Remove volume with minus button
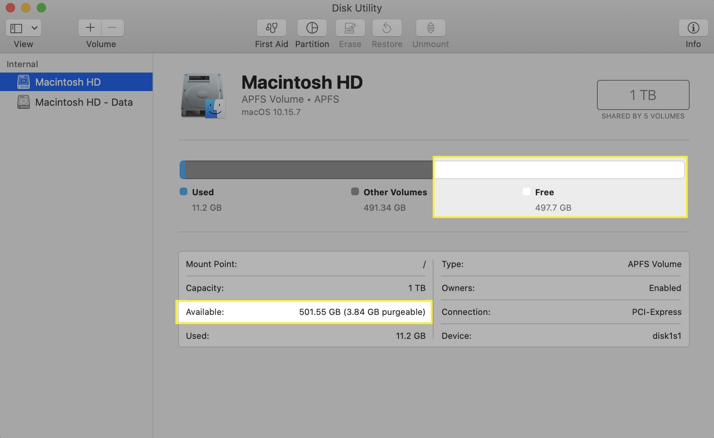 click(112, 28)
